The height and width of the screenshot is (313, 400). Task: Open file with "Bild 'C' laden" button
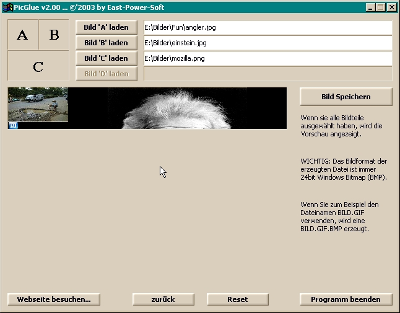coord(107,58)
